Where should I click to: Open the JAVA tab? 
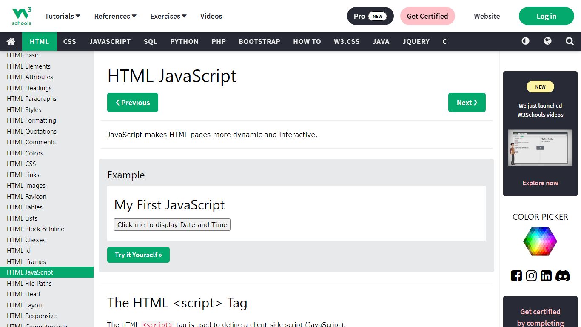(x=381, y=41)
